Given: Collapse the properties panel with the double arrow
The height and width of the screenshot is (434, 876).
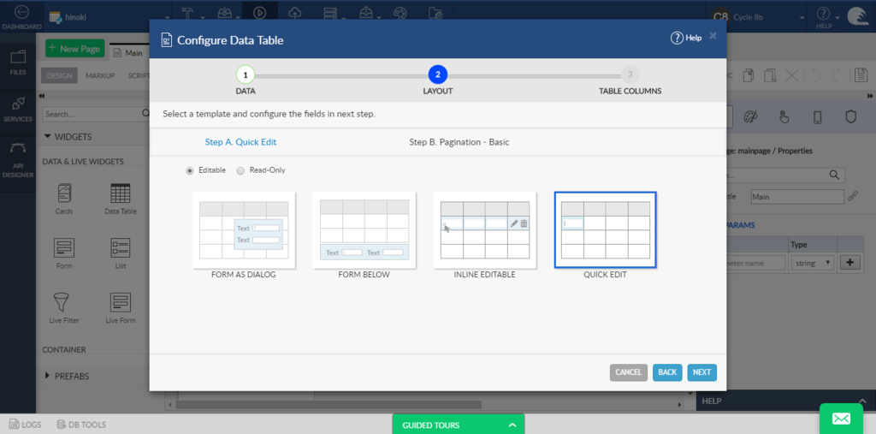Looking at the screenshot, I should pos(869,96).
